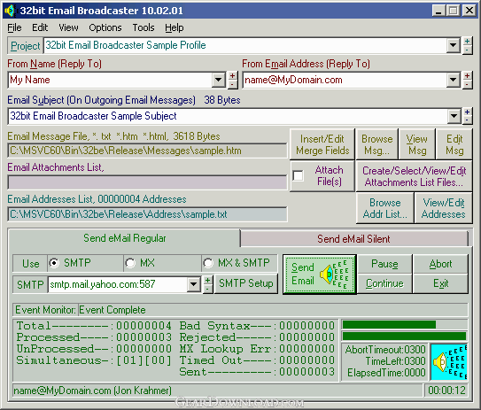The height and width of the screenshot is (410, 481).
Task: Click the 'SMTP' label beside server field
Action: [30, 285]
